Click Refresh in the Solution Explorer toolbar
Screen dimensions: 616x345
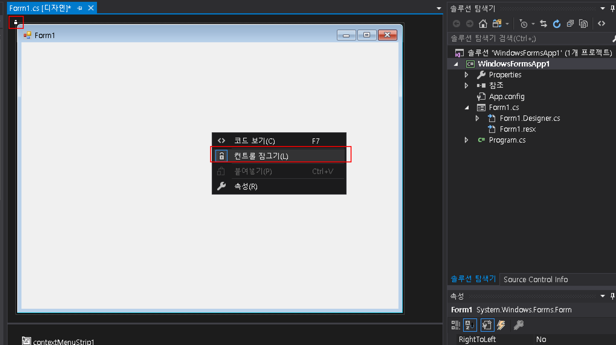pos(556,24)
